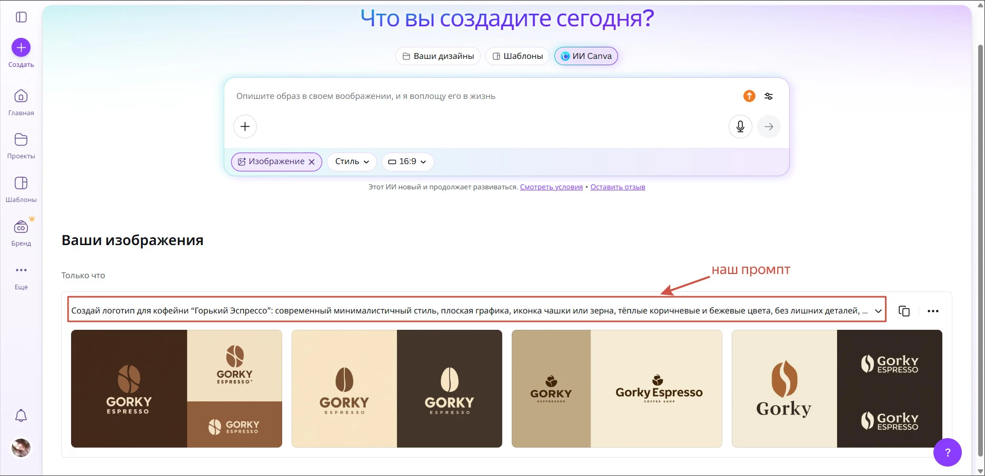Add attachment with the plus button
Image resolution: width=985 pixels, height=476 pixels.
coord(245,127)
